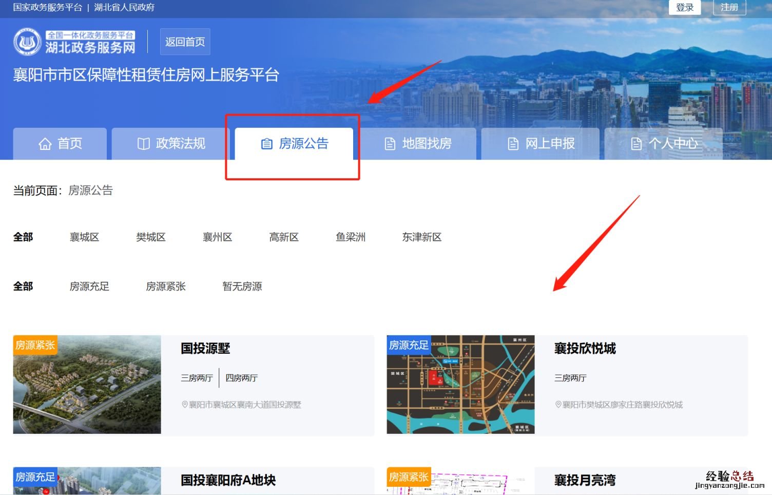Click location pin icon for 国投源墅 address
Viewport: 772px width, 495px height.
[x=185, y=405]
